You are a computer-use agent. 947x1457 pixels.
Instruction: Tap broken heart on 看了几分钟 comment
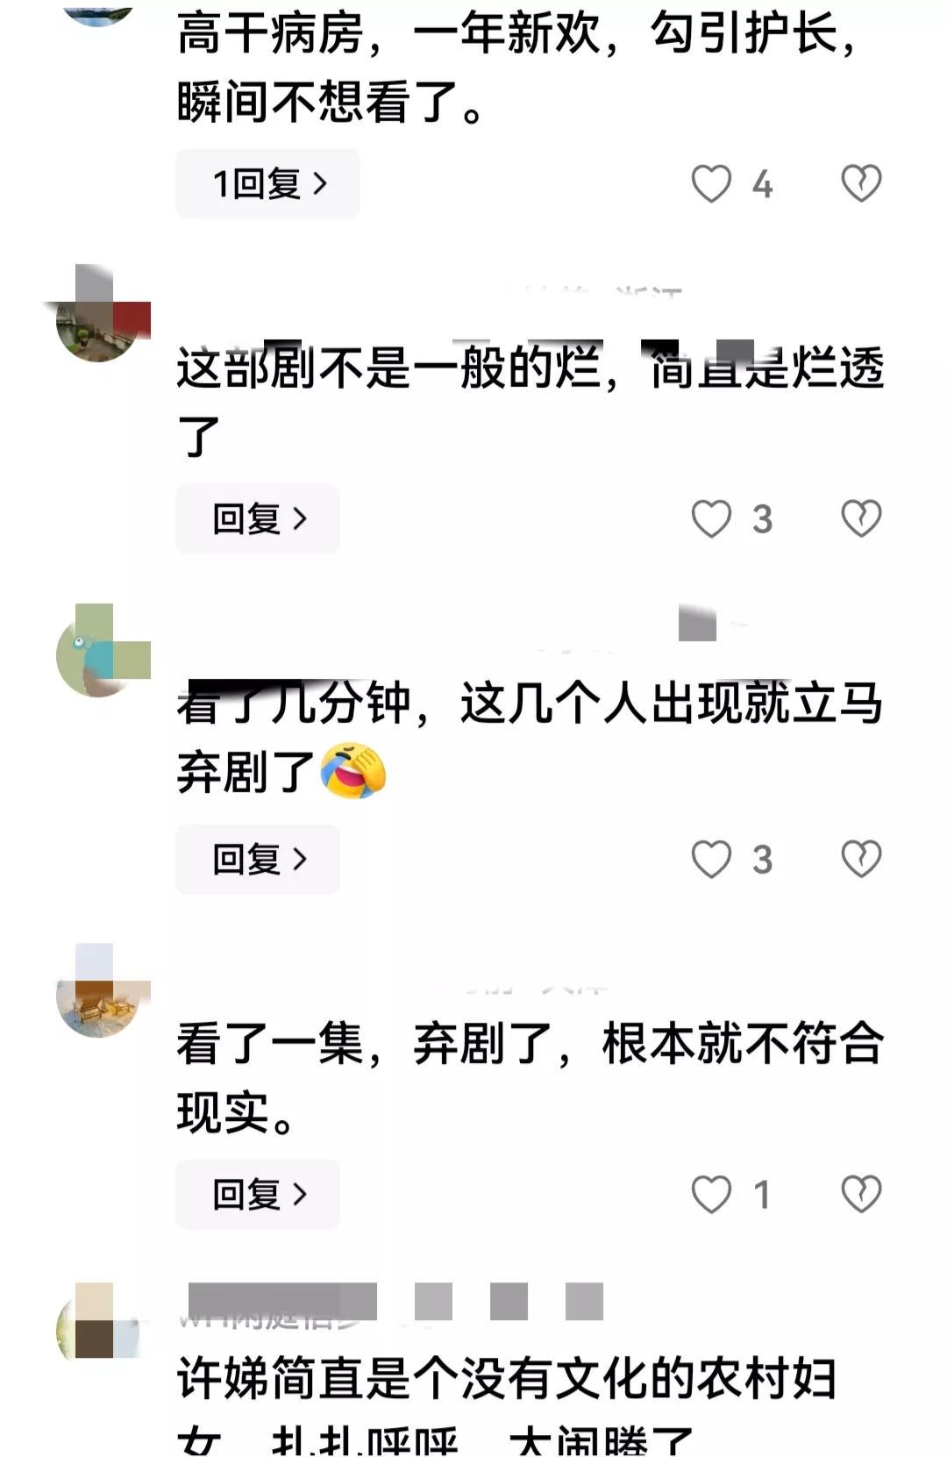click(861, 859)
